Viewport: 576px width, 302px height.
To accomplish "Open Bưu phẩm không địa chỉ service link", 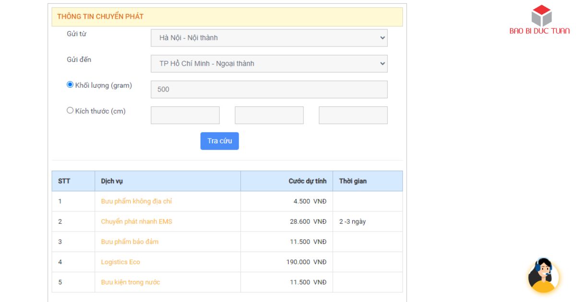I will tap(136, 201).
